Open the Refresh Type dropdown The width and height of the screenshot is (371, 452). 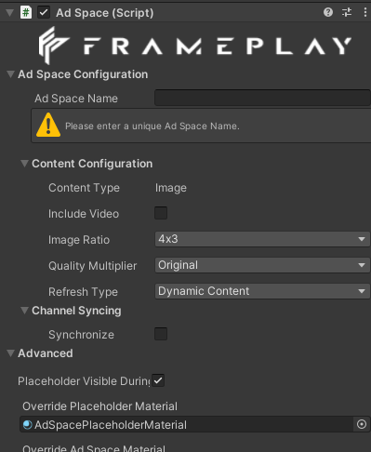coord(262,291)
